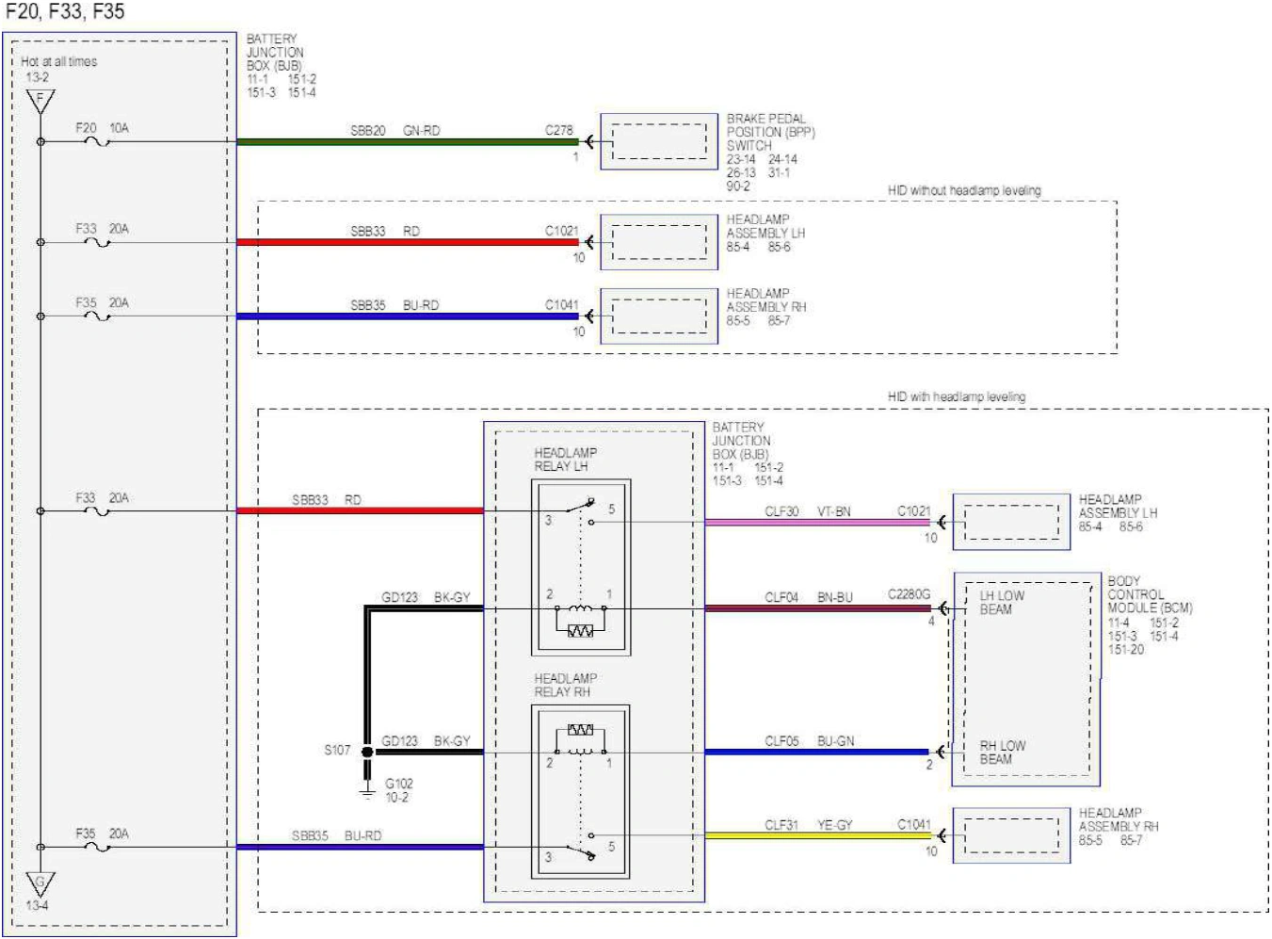This screenshot has width=1272, height=939.
Task: Click the C2280G pin 4 connector arrow
Action: point(942,608)
